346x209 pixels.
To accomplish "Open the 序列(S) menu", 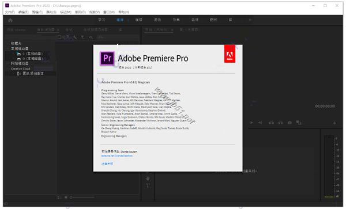I will [51, 12].
